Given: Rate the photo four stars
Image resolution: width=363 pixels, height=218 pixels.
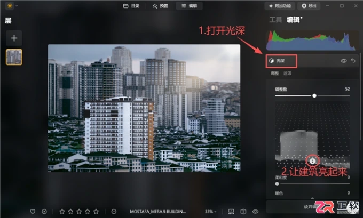Looking at the screenshot, I should click(88, 211).
